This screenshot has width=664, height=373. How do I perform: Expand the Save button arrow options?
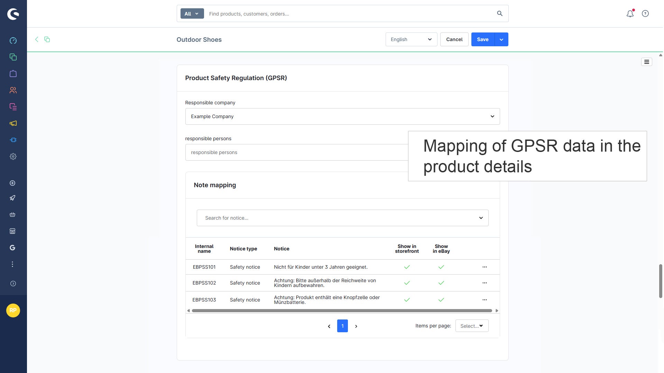pos(501,39)
